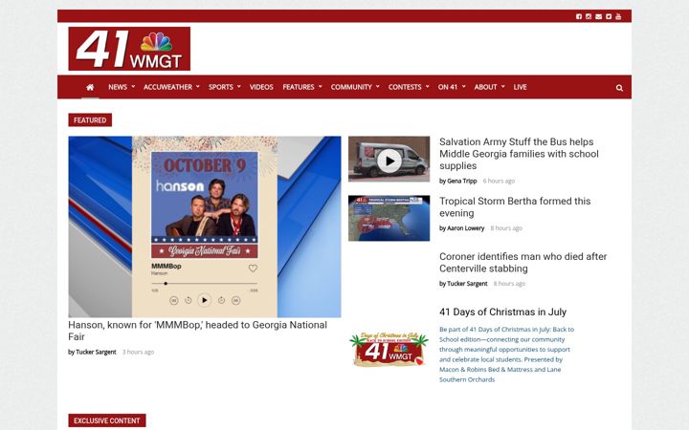Open the Tropical Storm Bertha headline
689x430 pixels.
click(515, 207)
